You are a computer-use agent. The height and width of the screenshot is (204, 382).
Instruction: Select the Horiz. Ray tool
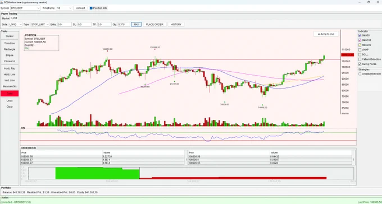tap(10, 68)
